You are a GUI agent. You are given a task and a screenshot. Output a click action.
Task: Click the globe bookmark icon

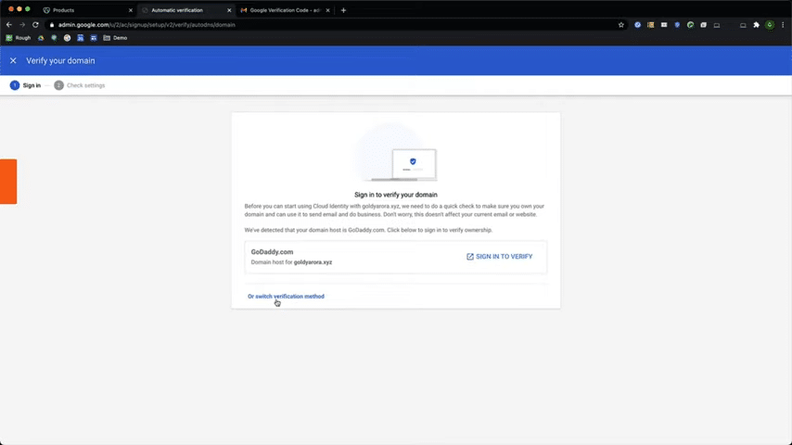[x=67, y=38]
